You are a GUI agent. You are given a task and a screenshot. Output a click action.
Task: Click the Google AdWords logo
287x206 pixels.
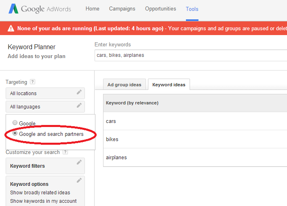40,9
